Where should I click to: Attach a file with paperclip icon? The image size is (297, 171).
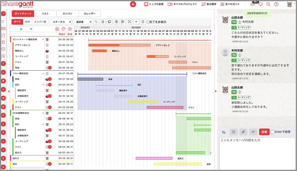tap(243, 132)
